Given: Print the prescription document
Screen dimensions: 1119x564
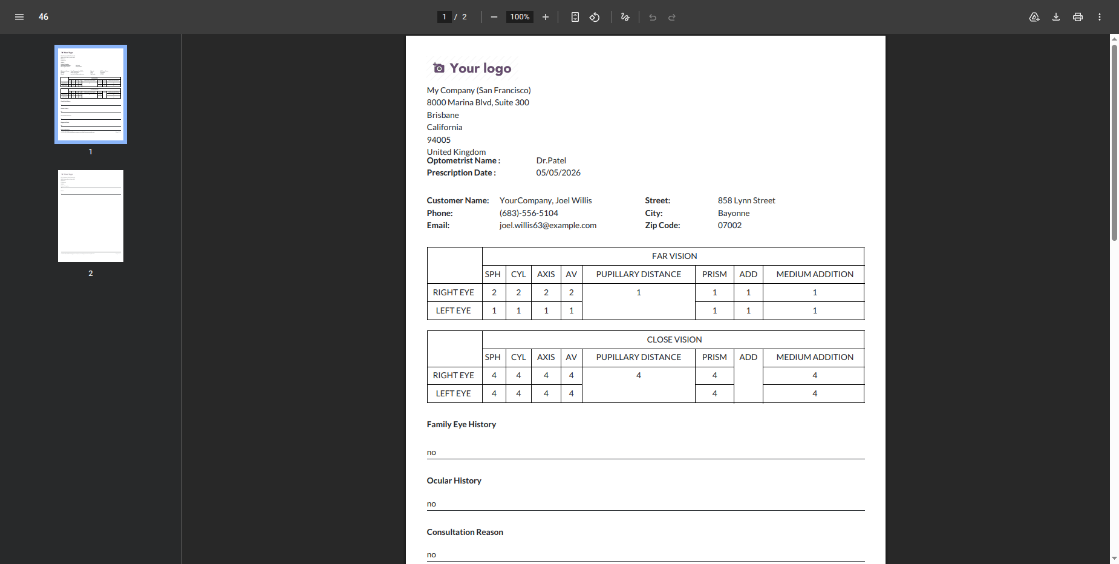Looking at the screenshot, I should 1078,17.
